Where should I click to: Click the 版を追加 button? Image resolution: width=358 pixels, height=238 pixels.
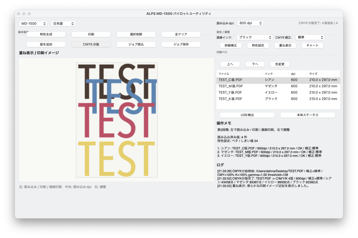[x=46, y=44]
